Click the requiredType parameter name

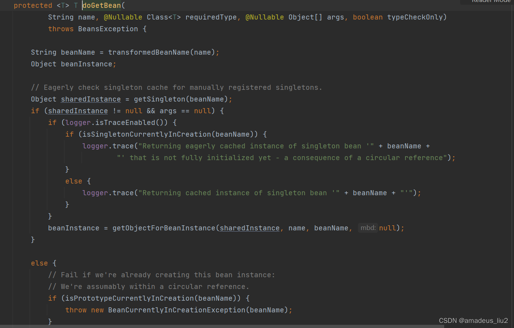pyautogui.click(x=211, y=17)
